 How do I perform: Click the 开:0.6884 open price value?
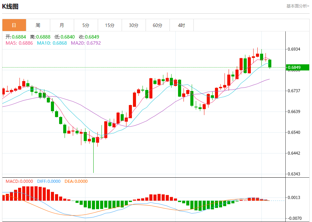tap(16, 37)
